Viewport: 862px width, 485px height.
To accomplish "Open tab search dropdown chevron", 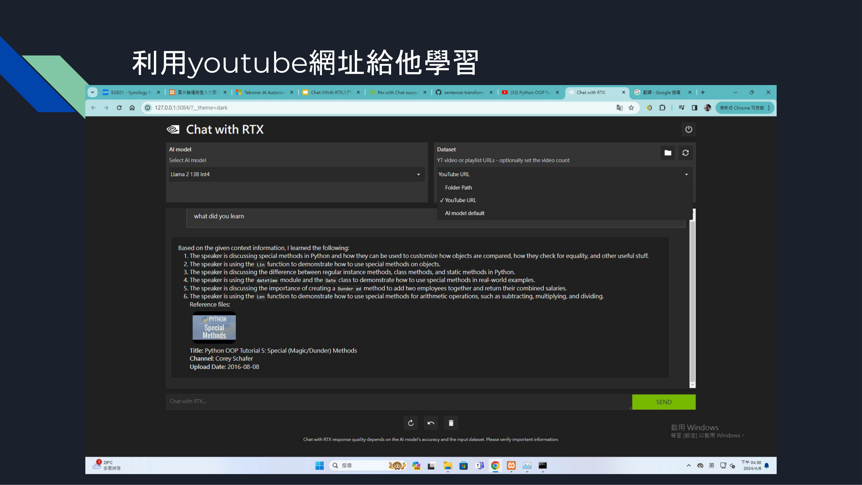I will pyautogui.click(x=92, y=93).
